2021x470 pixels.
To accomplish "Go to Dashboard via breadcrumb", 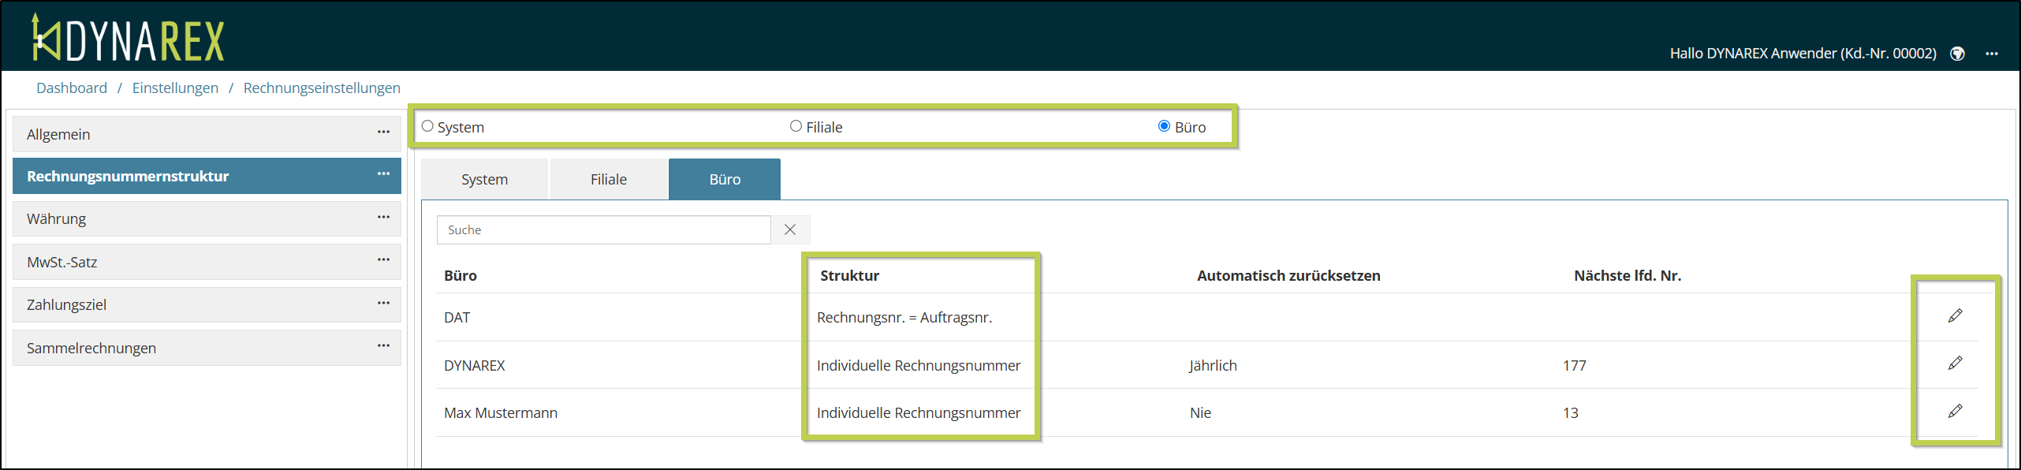I will [72, 88].
